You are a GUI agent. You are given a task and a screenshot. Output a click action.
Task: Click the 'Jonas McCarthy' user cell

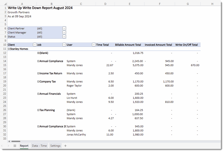tap(76, 134)
